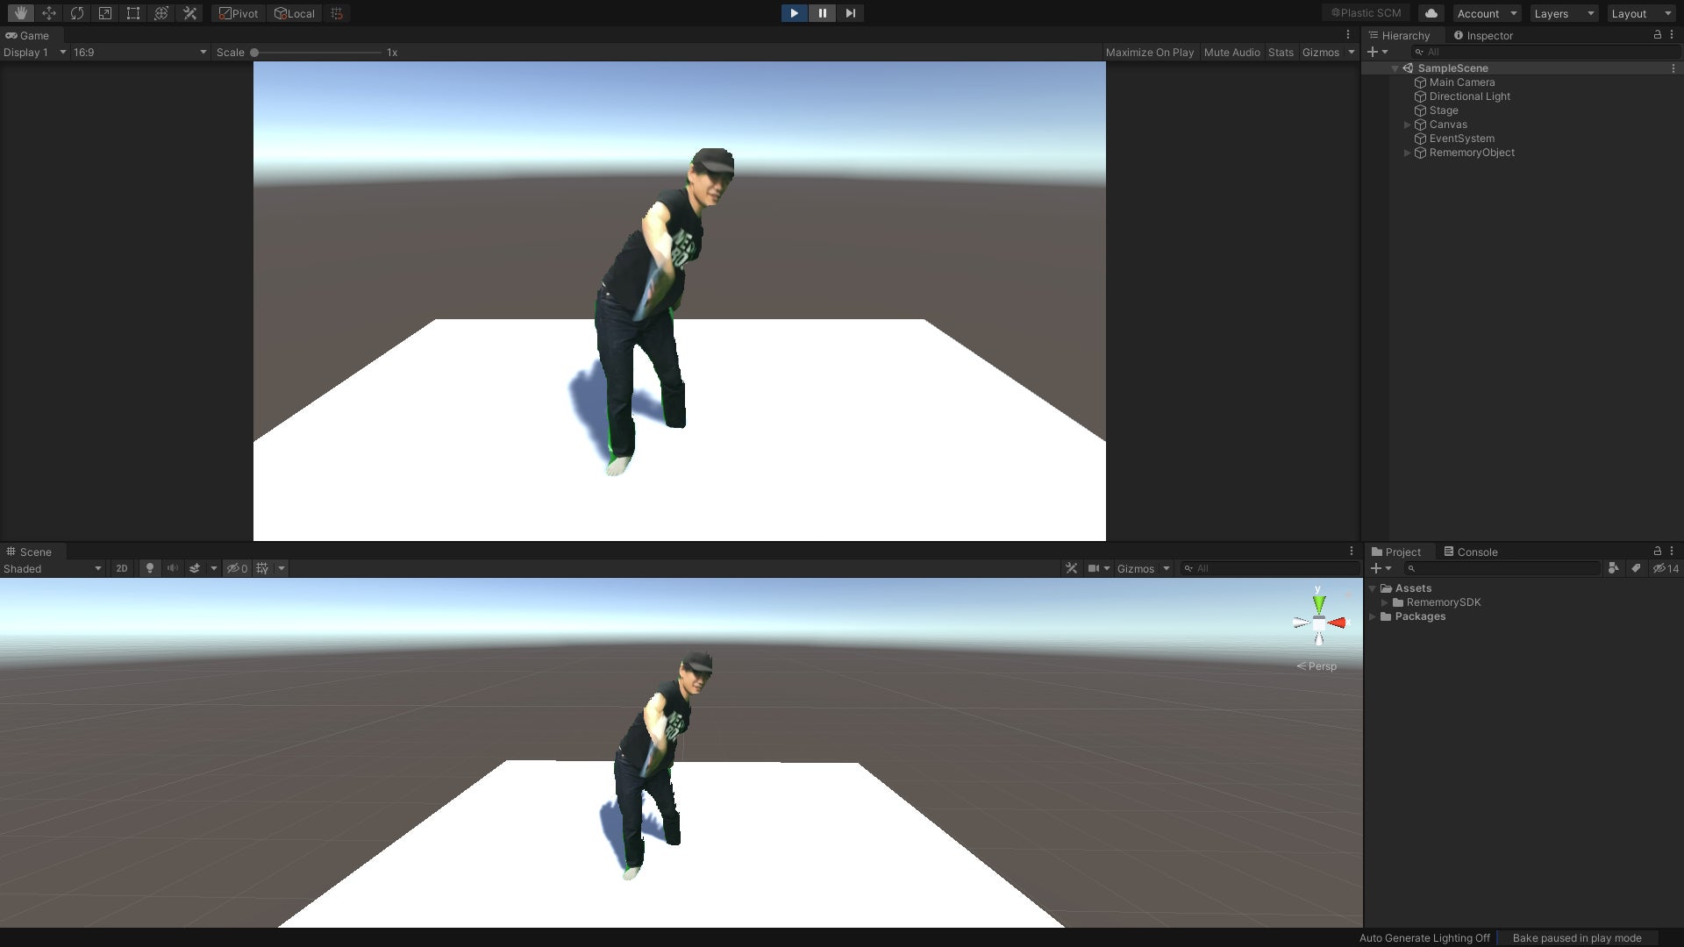Viewport: 1684px width, 947px height.
Task: Pause the game playback
Action: tap(822, 13)
